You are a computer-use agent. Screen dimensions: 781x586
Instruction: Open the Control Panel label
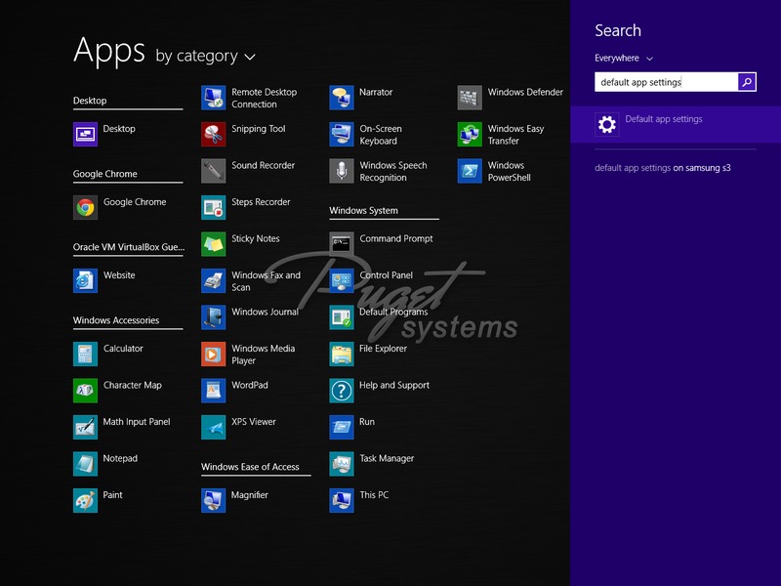386,275
